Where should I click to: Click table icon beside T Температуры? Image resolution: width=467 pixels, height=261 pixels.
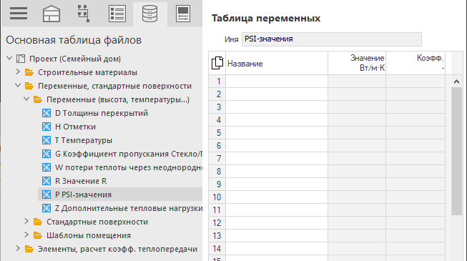(x=46, y=140)
